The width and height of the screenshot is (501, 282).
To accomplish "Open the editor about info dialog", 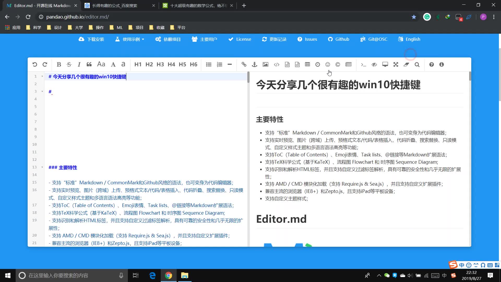I will tap(442, 64).
